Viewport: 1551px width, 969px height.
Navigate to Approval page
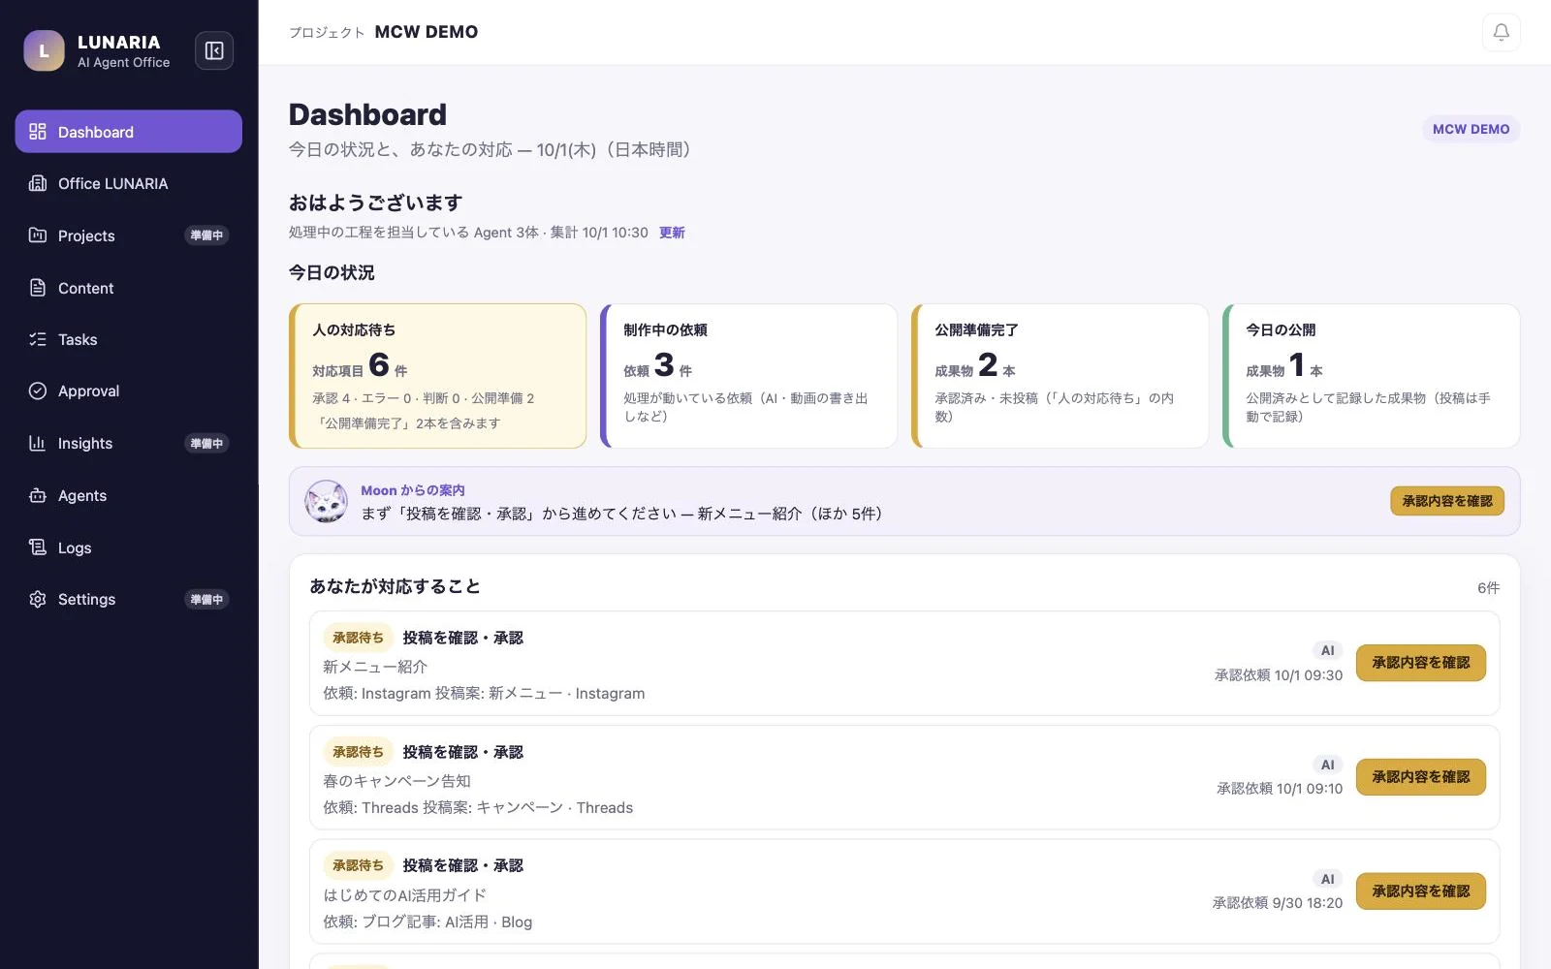pyautogui.click(x=129, y=391)
